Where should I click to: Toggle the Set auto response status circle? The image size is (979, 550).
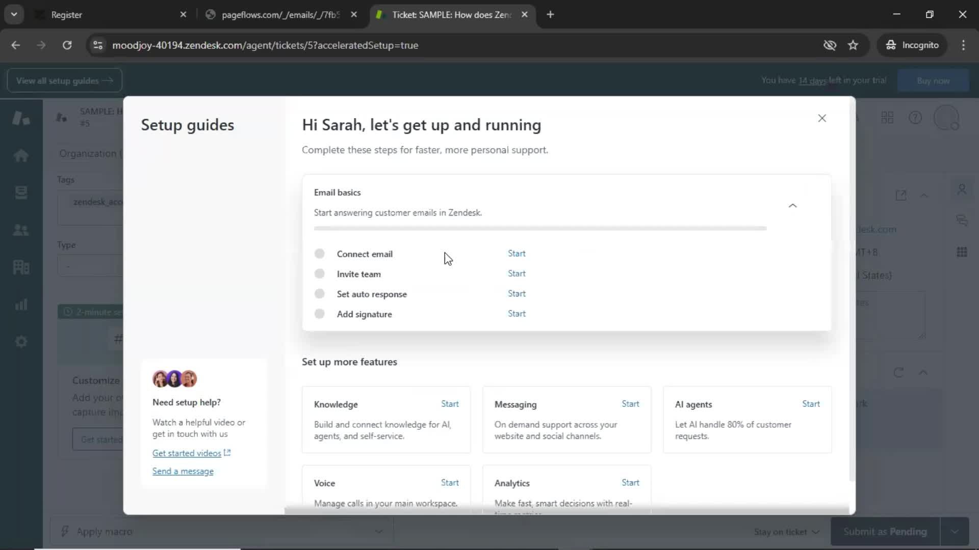click(x=319, y=294)
